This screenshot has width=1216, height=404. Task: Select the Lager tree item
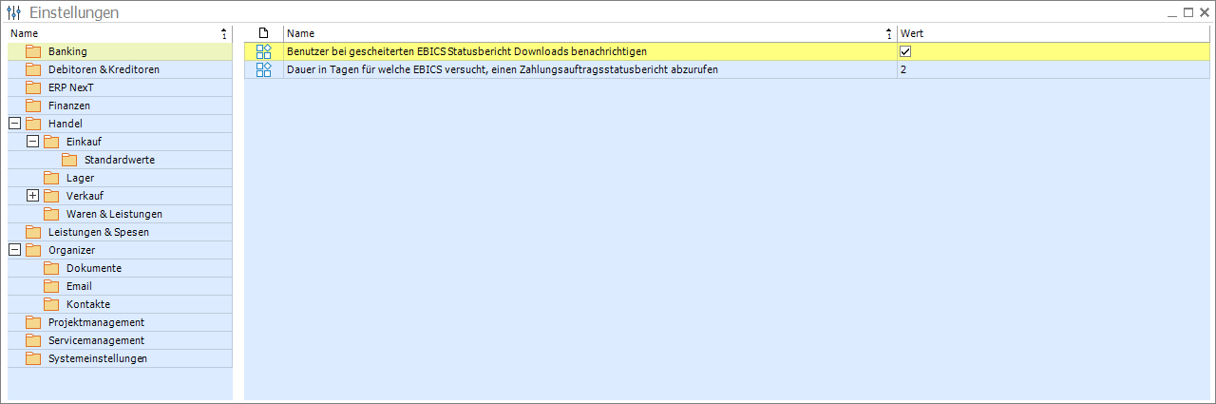(80, 178)
